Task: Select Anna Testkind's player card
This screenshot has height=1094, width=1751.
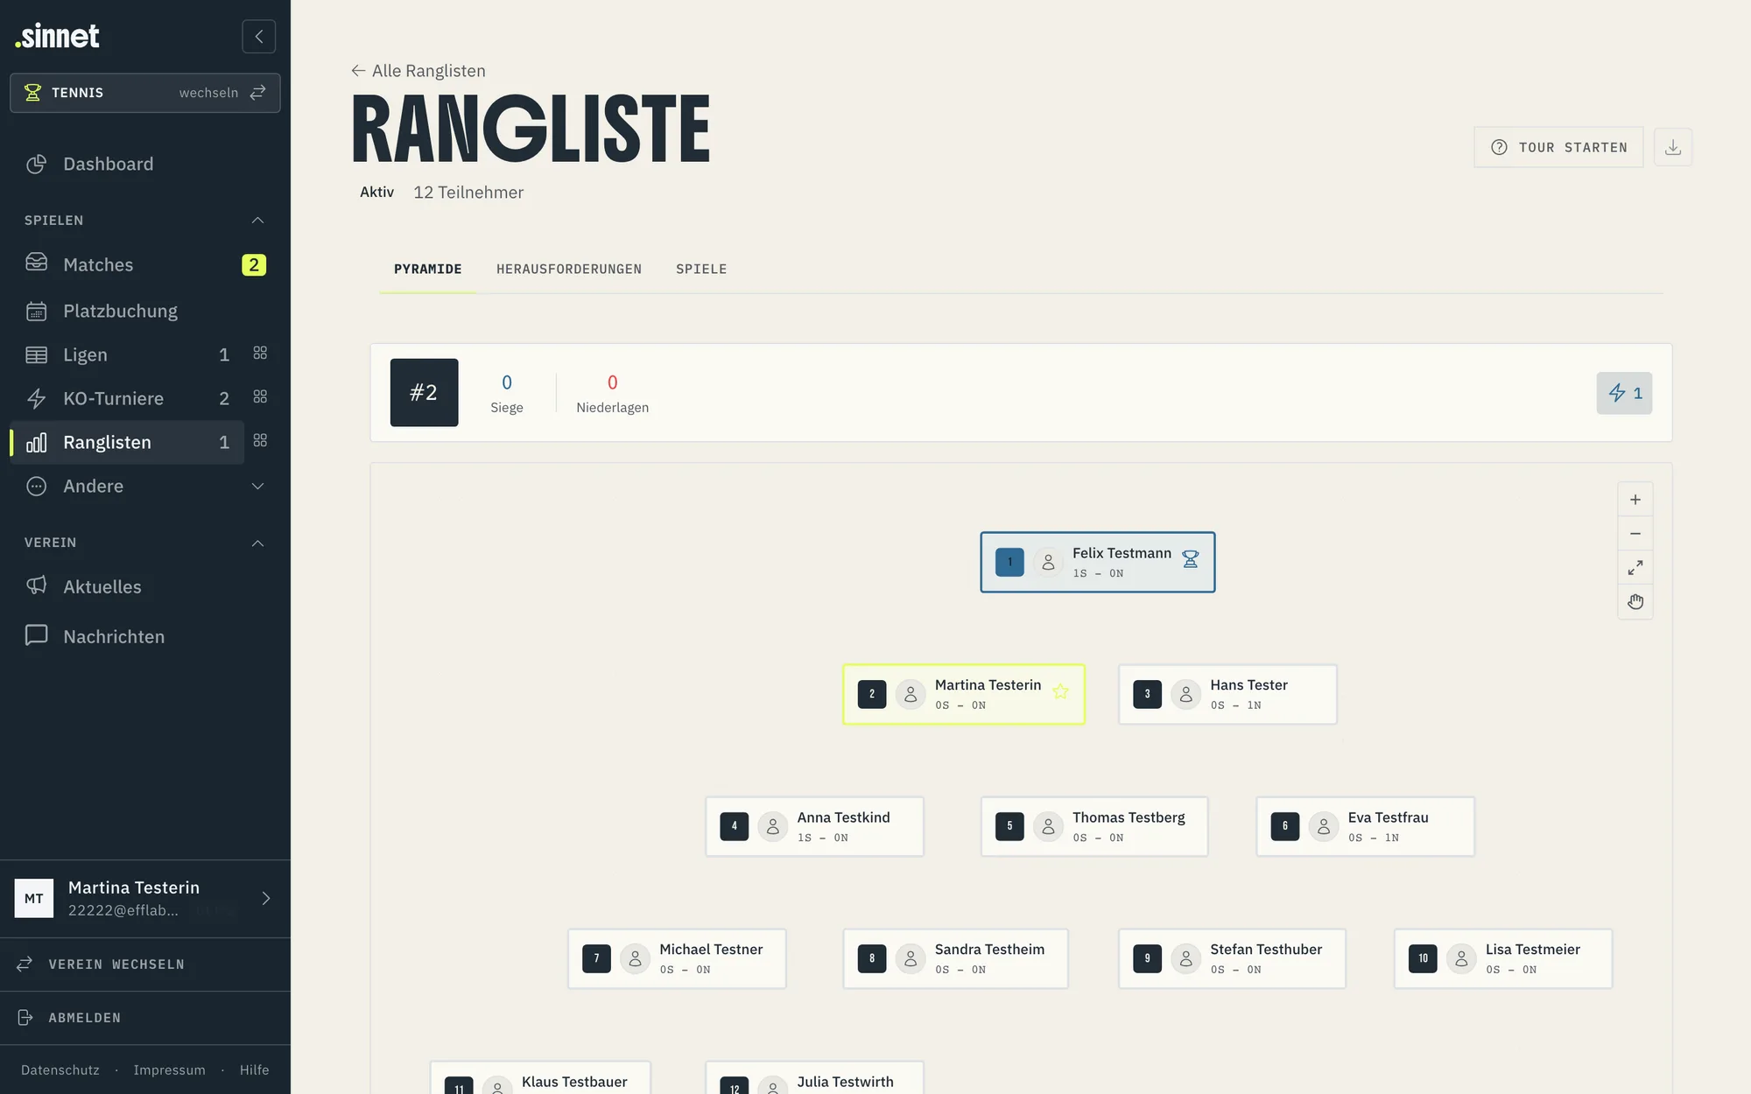Action: (x=814, y=827)
